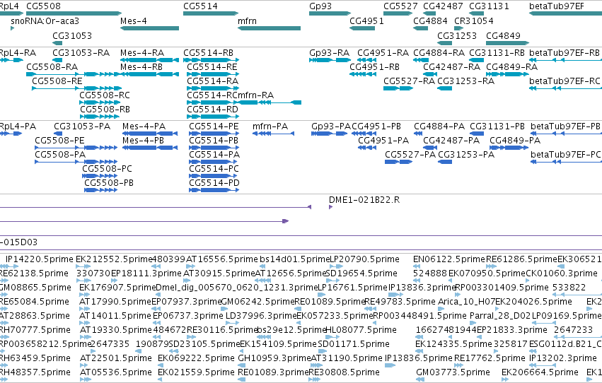Select protein CG5527-PA
This screenshot has height=383, width=602.
coord(410,155)
